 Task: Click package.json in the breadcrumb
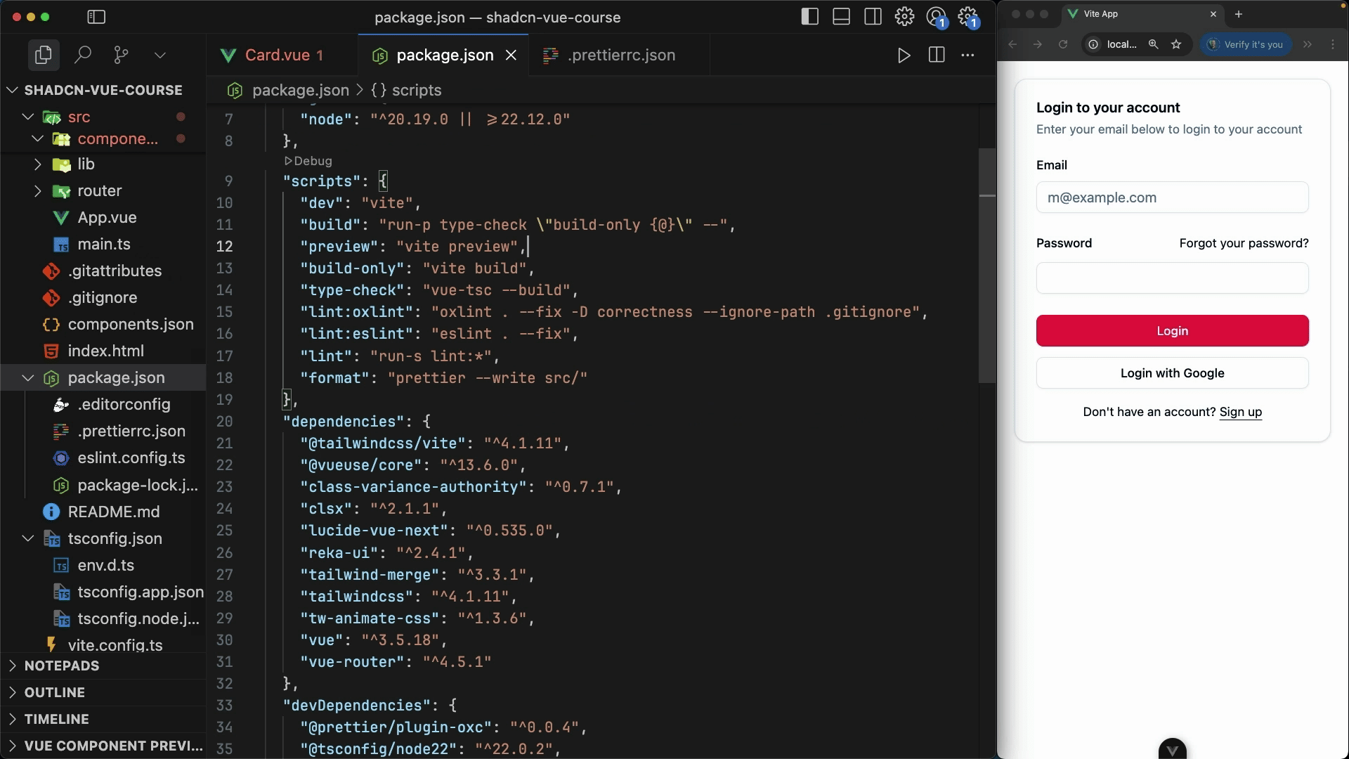(300, 90)
